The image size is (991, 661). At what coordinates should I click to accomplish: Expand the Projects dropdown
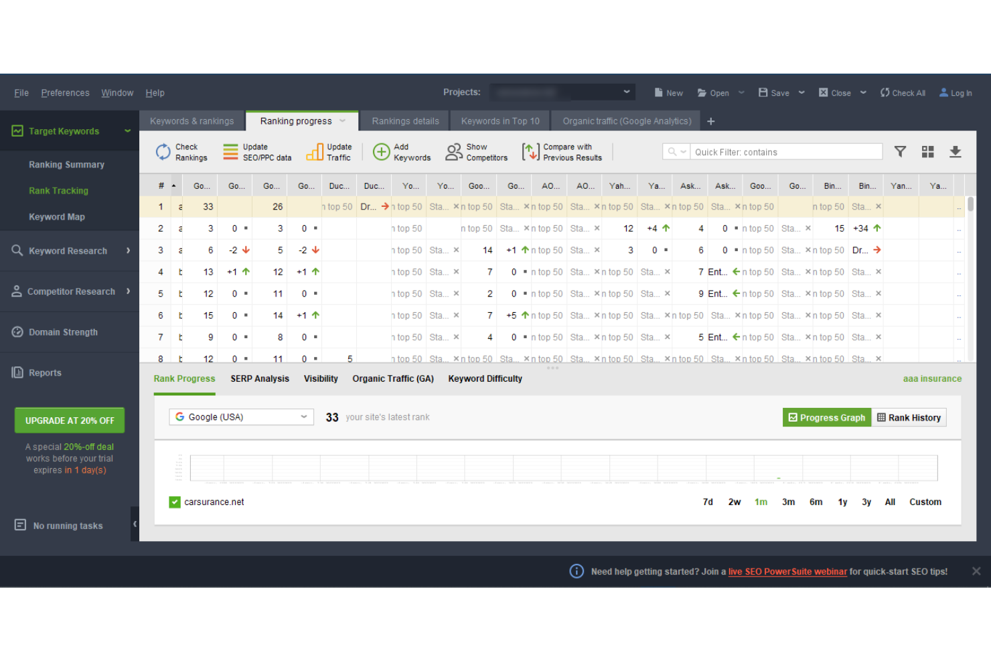pos(626,92)
